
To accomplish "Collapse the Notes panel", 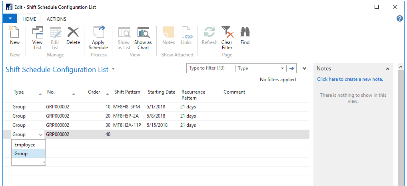I will 387,69.
